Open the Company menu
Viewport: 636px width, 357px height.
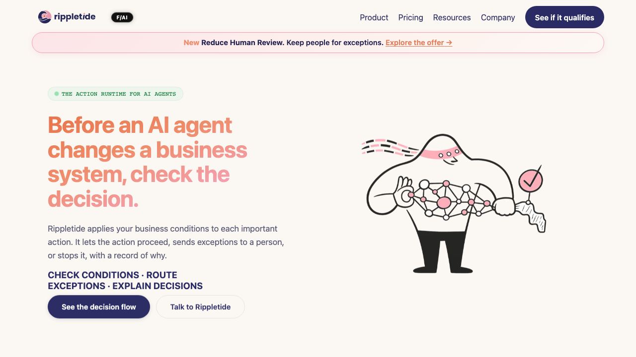point(497,17)
